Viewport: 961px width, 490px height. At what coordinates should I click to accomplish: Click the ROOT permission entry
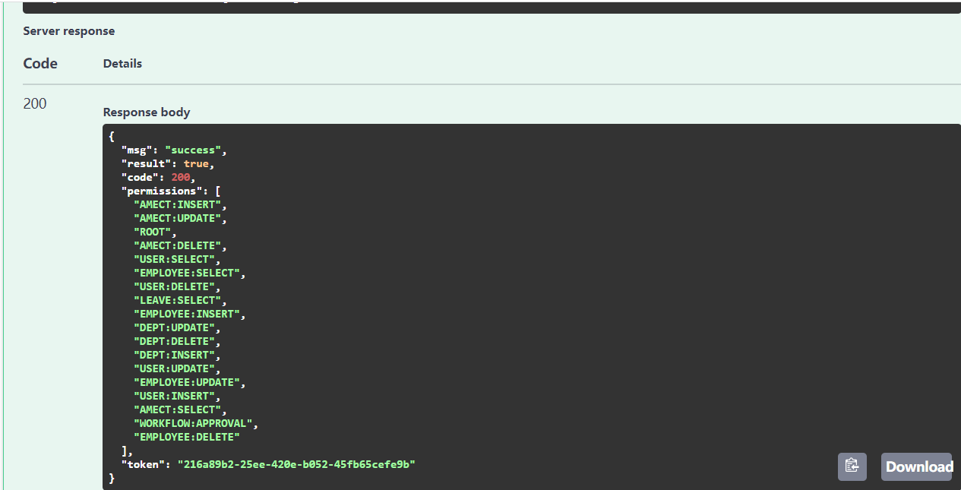154,231
